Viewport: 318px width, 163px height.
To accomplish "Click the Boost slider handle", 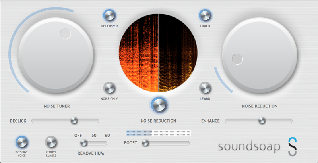I will (145, 143).
